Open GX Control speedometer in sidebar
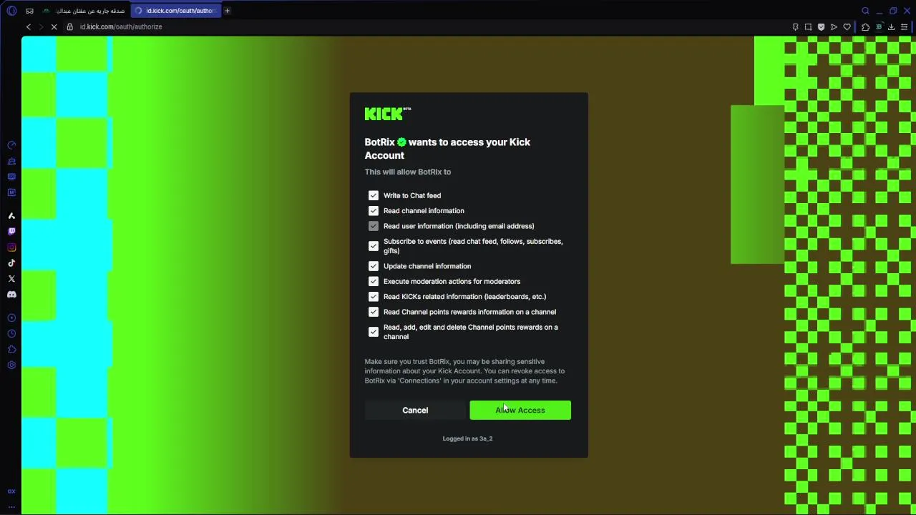 click(x=11, y=145)
